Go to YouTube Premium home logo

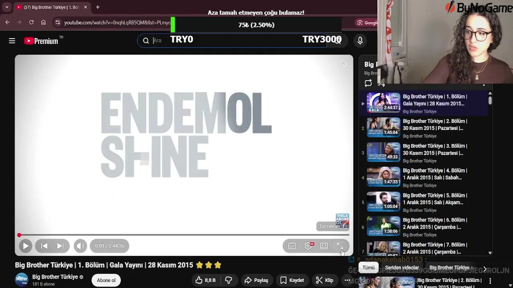click(x=41, y=41)
